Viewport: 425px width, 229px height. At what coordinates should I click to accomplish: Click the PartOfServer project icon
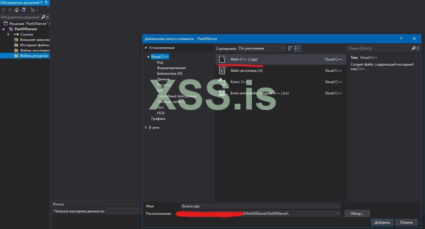click(11, 29)
